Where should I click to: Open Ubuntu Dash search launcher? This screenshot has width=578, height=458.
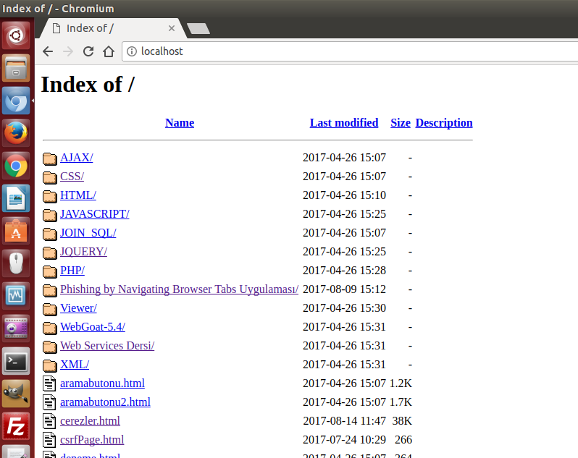(x=16, y=35)
